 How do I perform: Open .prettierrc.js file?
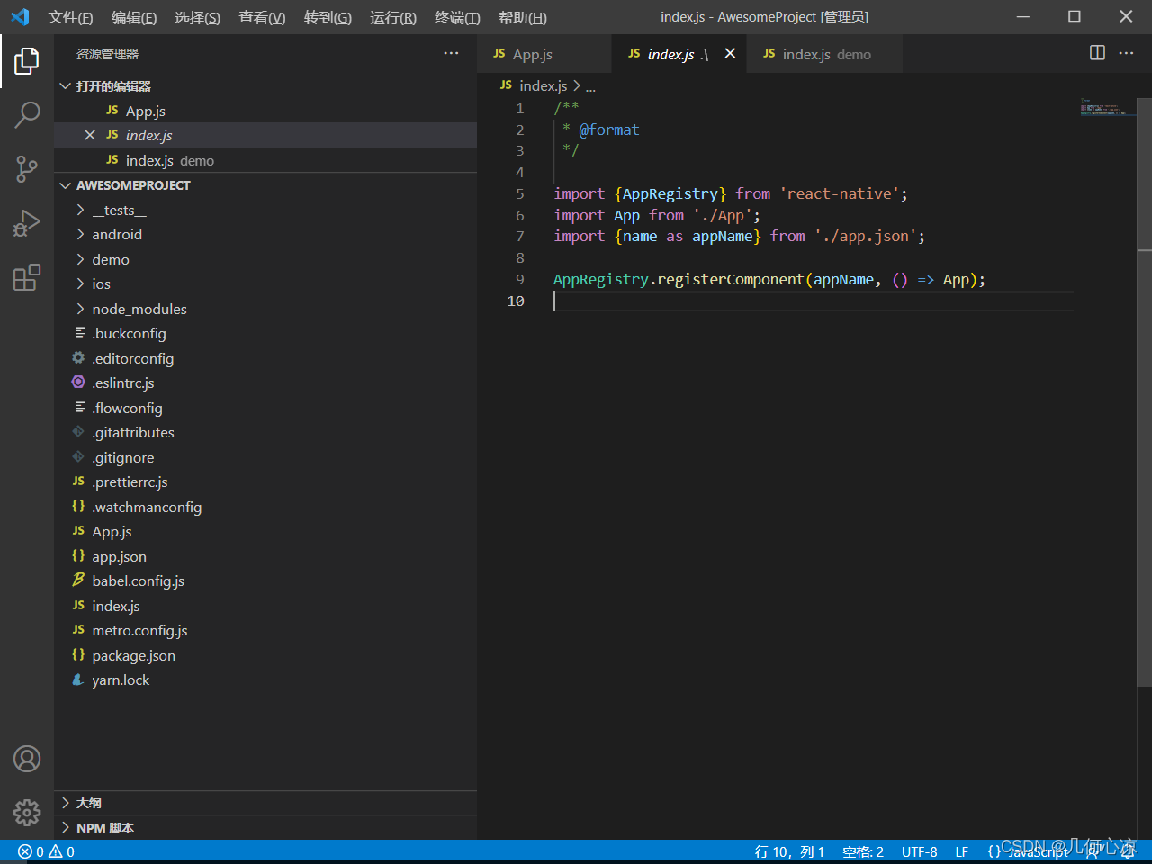coord(265,481)
